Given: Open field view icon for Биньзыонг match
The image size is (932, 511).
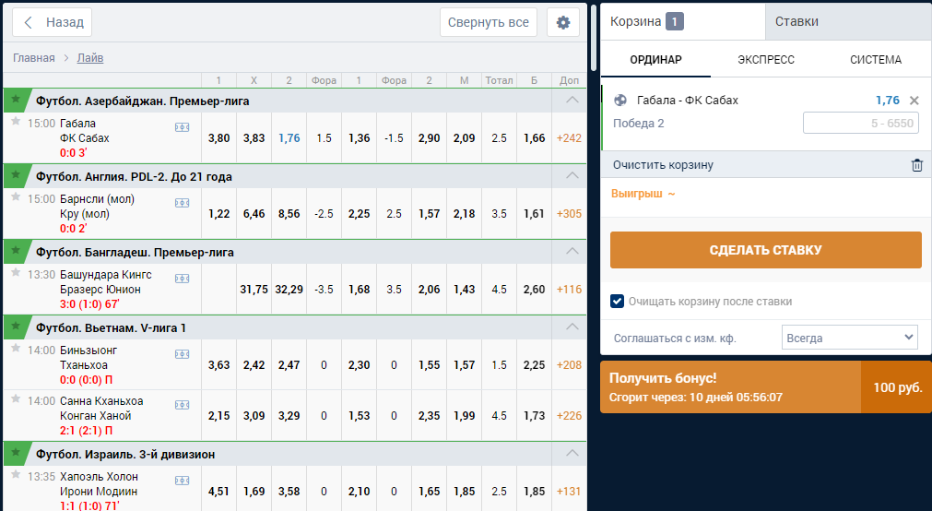Looking at the screenshot, I should 182,354.
